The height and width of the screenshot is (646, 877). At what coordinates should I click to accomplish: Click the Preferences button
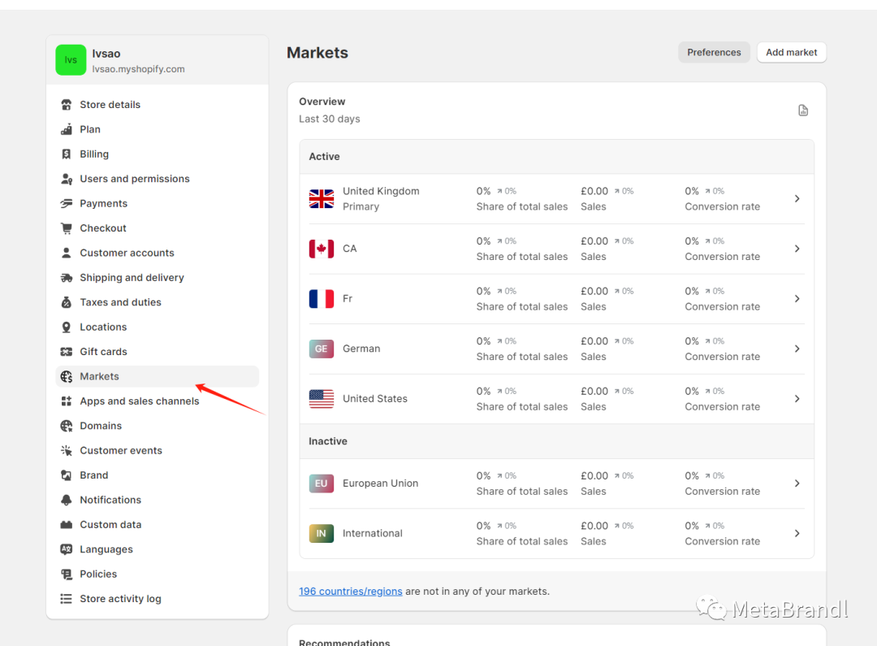[x=714, y=52]
